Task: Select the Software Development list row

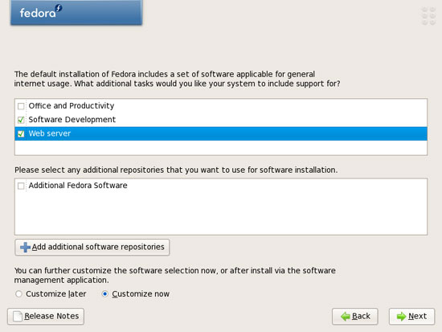Action: [x=221, y=120]
